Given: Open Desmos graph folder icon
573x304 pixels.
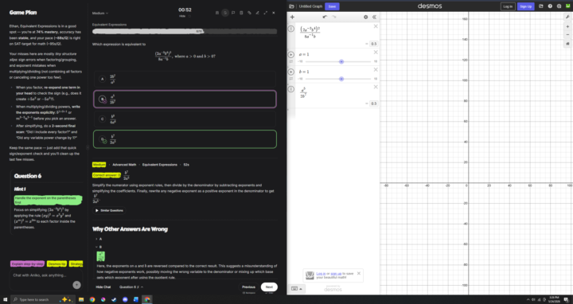Looking at the screenshot, I should click(x=291, y=6).
